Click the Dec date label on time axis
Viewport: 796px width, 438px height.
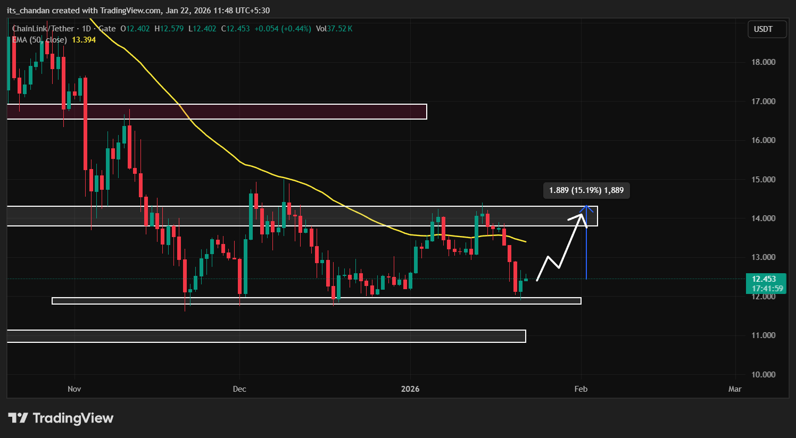pos(239,389)
